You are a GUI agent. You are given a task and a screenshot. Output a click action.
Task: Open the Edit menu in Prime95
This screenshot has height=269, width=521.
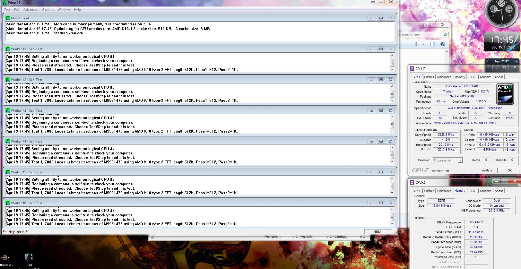tap(17, 10)
